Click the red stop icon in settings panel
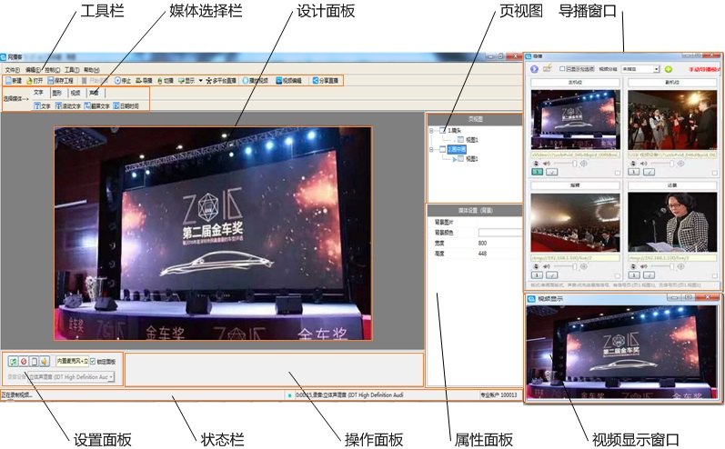This screenshot has height=449, width=725. pos(24,361)
